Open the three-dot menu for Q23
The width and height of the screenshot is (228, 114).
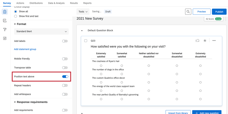[x=214, y=41]
